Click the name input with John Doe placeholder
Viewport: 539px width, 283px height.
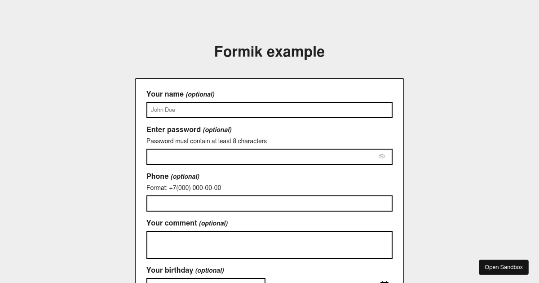click(x=269, y=110)
